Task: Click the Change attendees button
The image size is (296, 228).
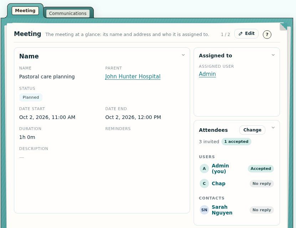Action: pyautogui.click(x=252, y=130)
